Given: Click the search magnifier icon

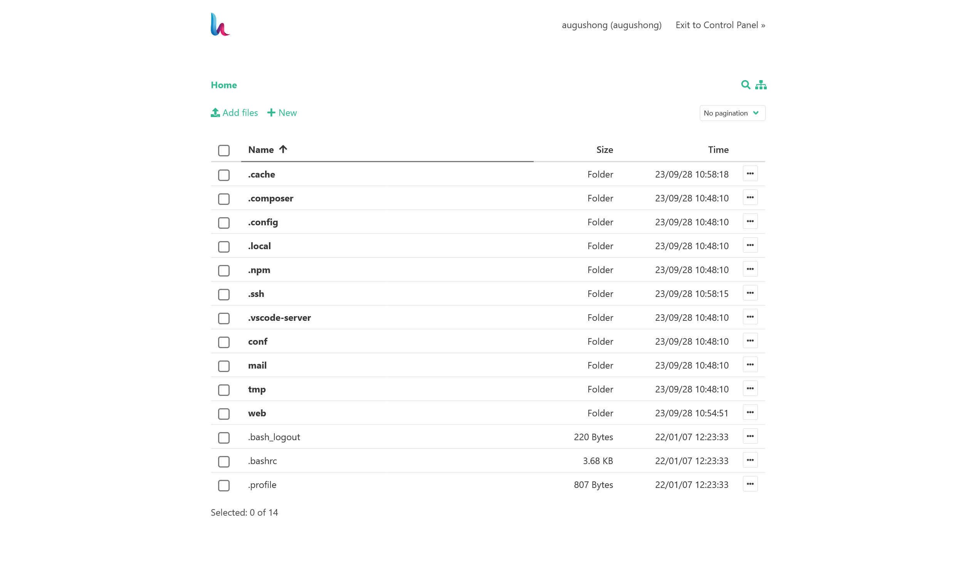Looking at the screenshot, I should 745,85.
